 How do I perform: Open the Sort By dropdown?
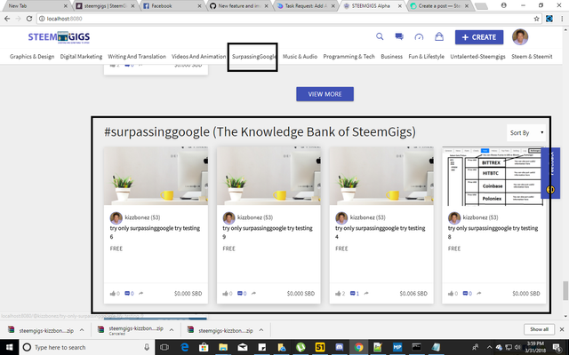(x=526, y=132)
